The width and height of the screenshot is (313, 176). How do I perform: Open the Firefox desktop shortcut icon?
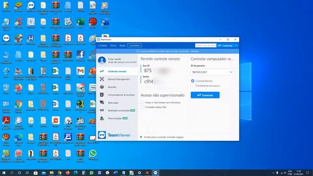(19, 88)
